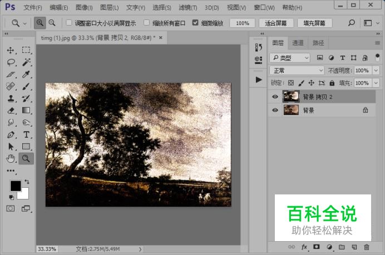Toggle Quick Mask mode

pyautogui.click(x=11, y=209)
